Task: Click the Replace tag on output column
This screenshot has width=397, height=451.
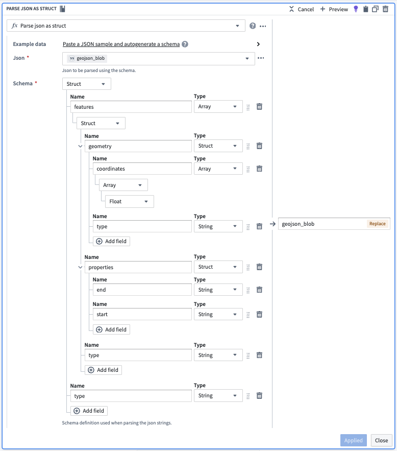Action: (378, 224)
